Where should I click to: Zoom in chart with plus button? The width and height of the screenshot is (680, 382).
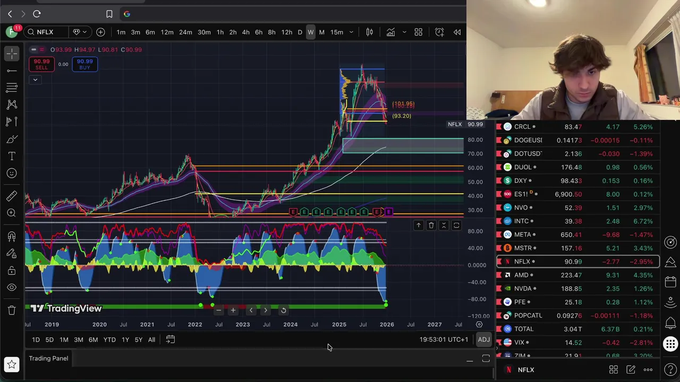(233, 310)
